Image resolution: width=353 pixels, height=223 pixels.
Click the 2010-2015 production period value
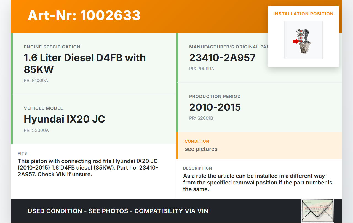pyautogui.click(x=215, y=107)
